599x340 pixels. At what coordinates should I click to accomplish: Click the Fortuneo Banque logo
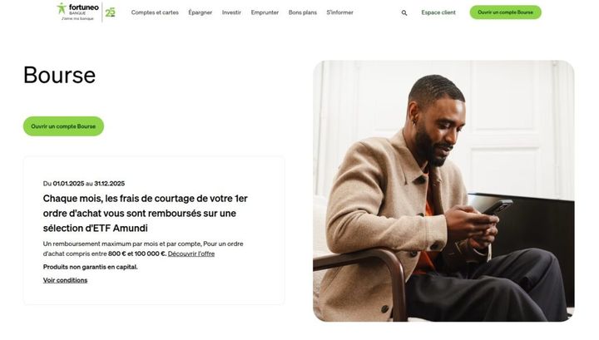pyautogui.click(x=76, y=12)
